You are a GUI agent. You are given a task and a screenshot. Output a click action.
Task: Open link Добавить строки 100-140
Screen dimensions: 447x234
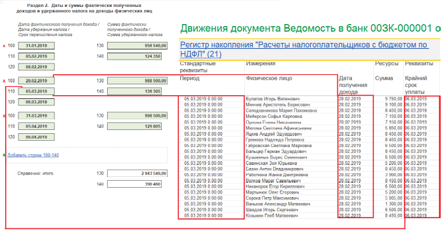[x=33, y=155]
